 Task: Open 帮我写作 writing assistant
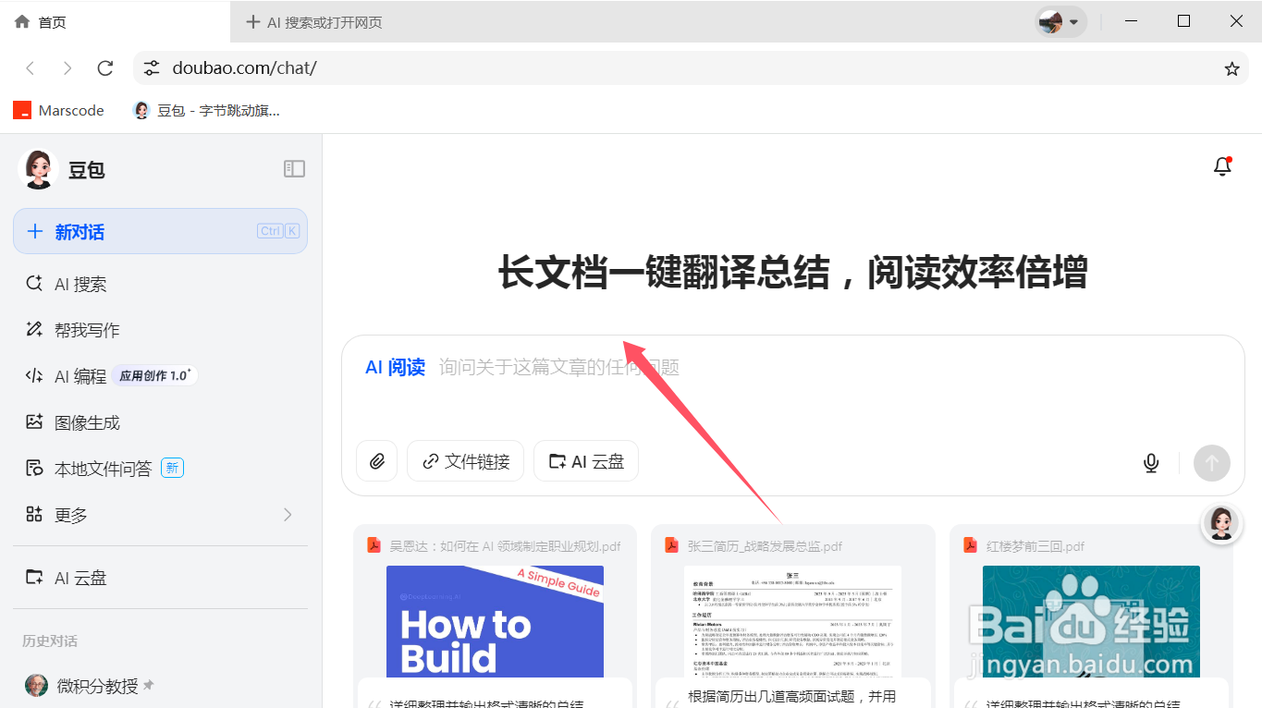click(160, 330)
